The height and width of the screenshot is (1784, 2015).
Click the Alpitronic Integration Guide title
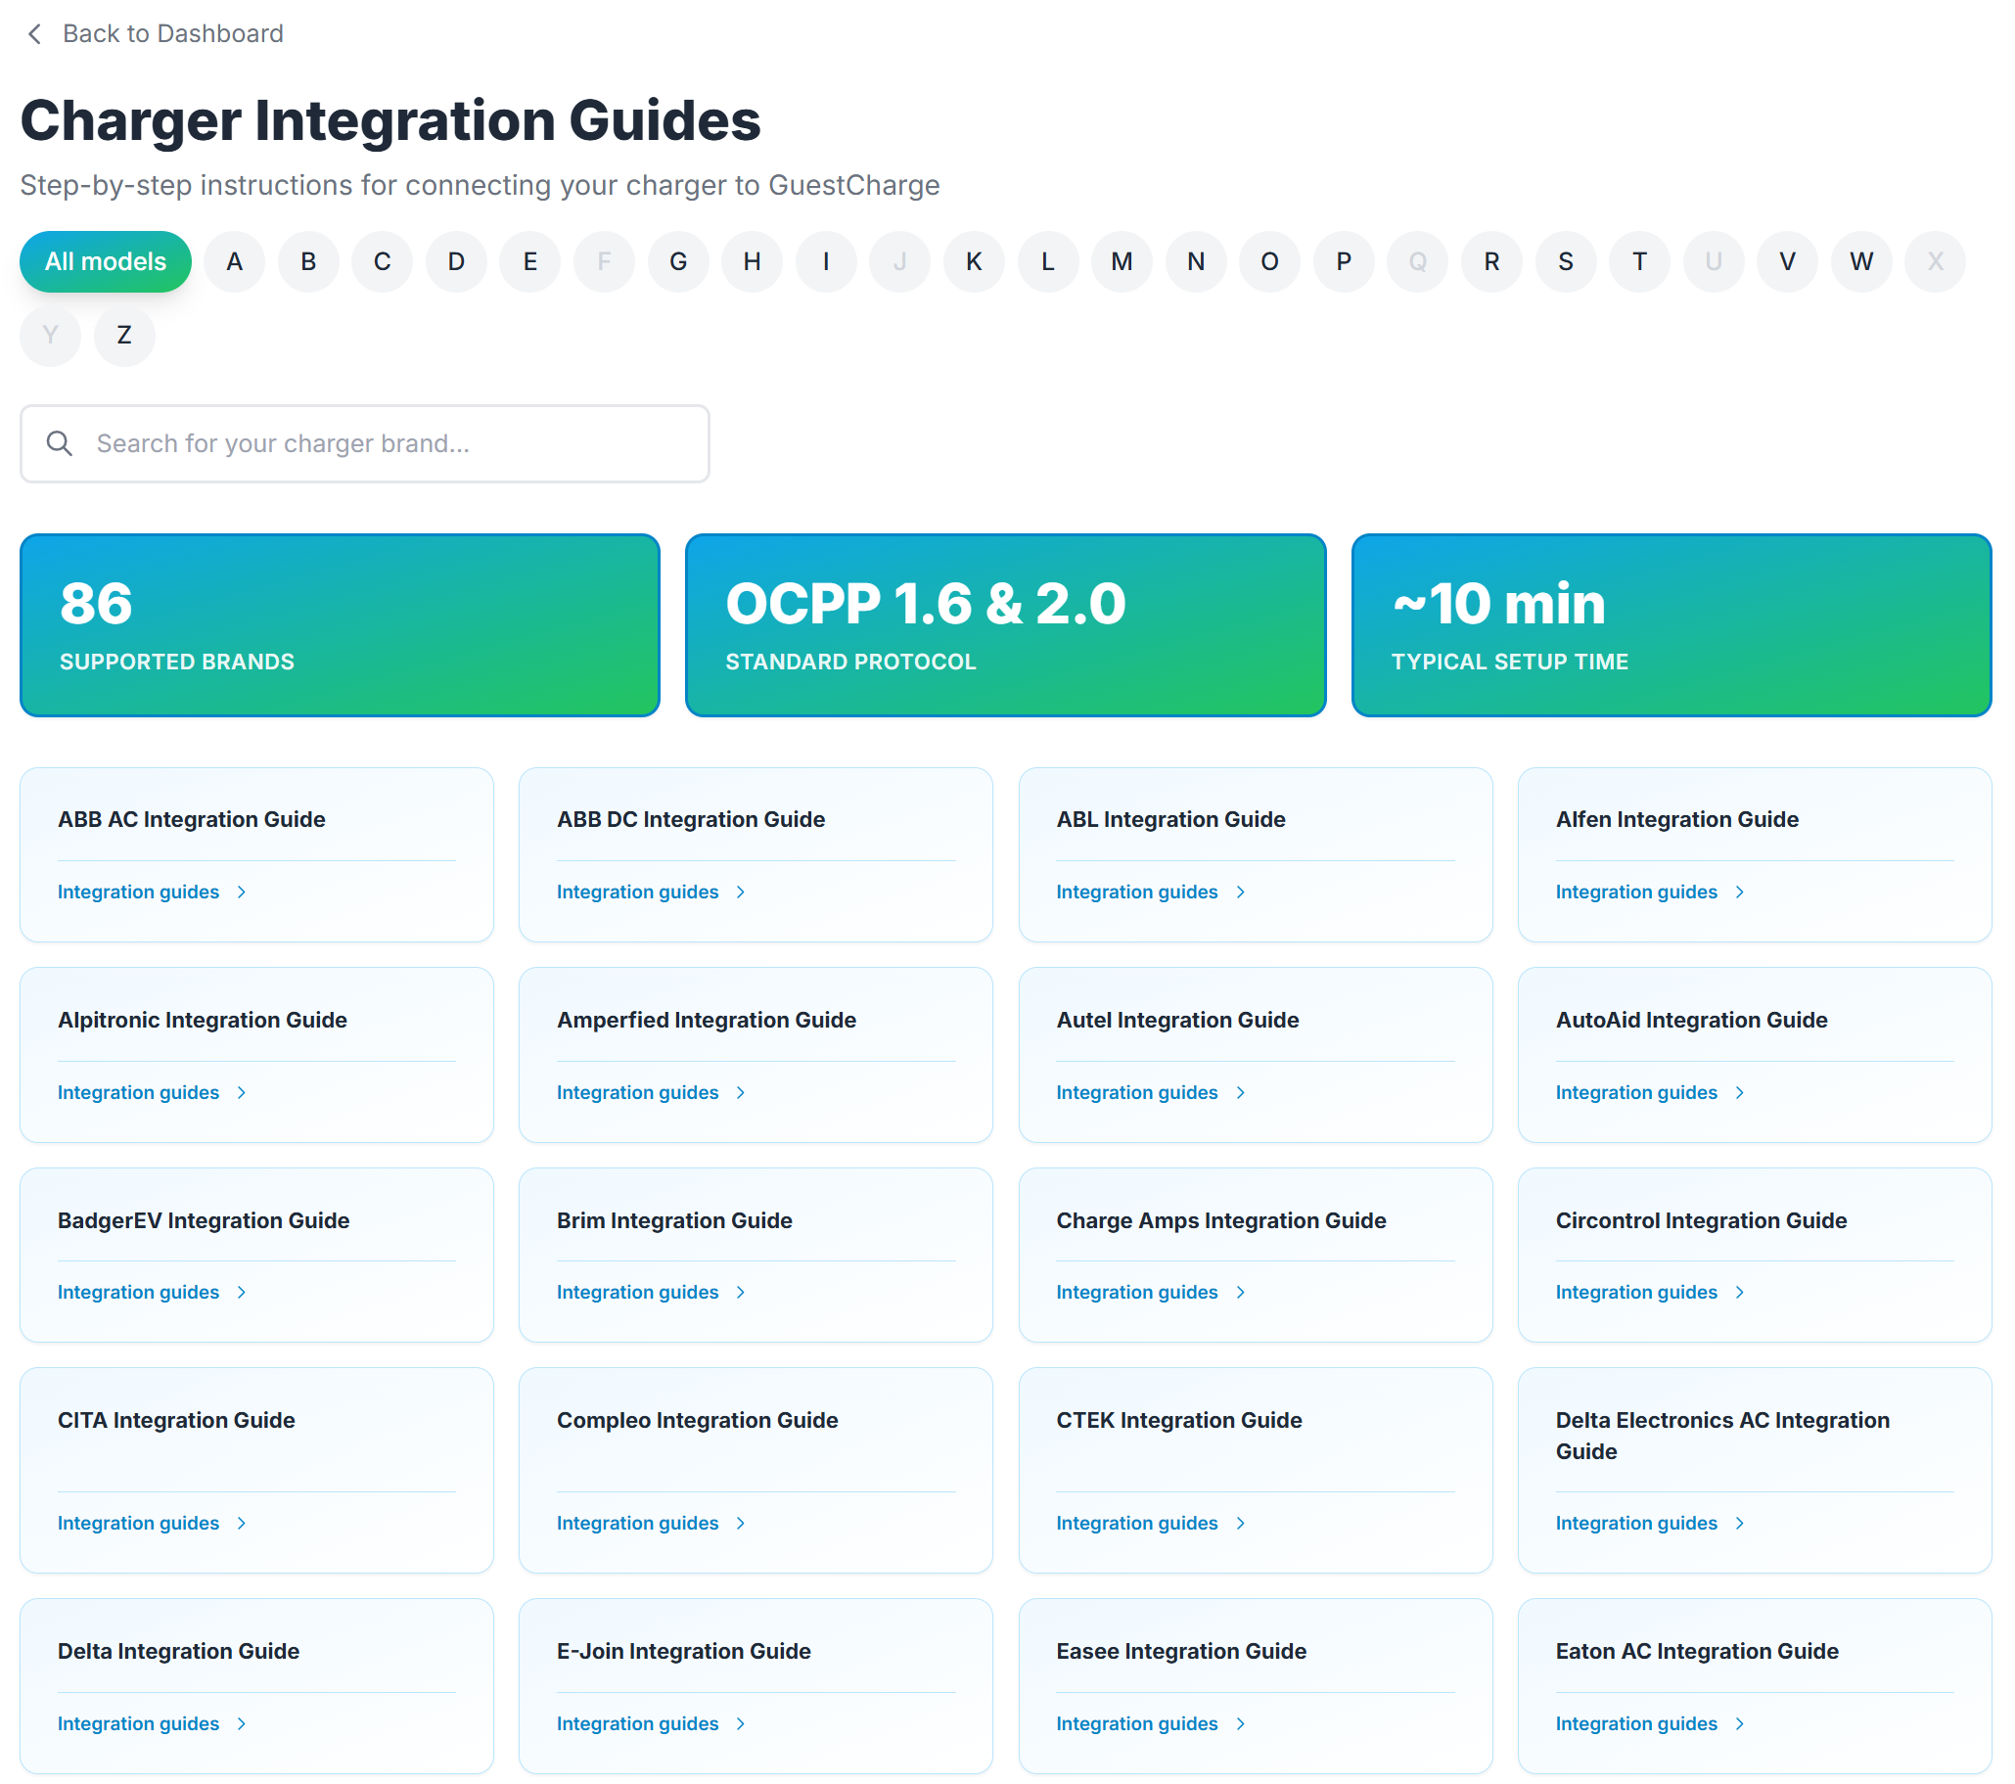coord(203,1020)
